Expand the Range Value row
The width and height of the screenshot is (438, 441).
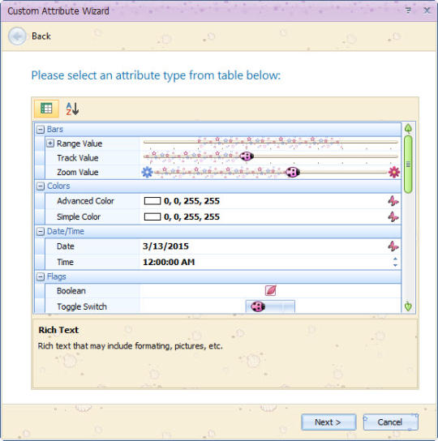click(x=49, y=143)
